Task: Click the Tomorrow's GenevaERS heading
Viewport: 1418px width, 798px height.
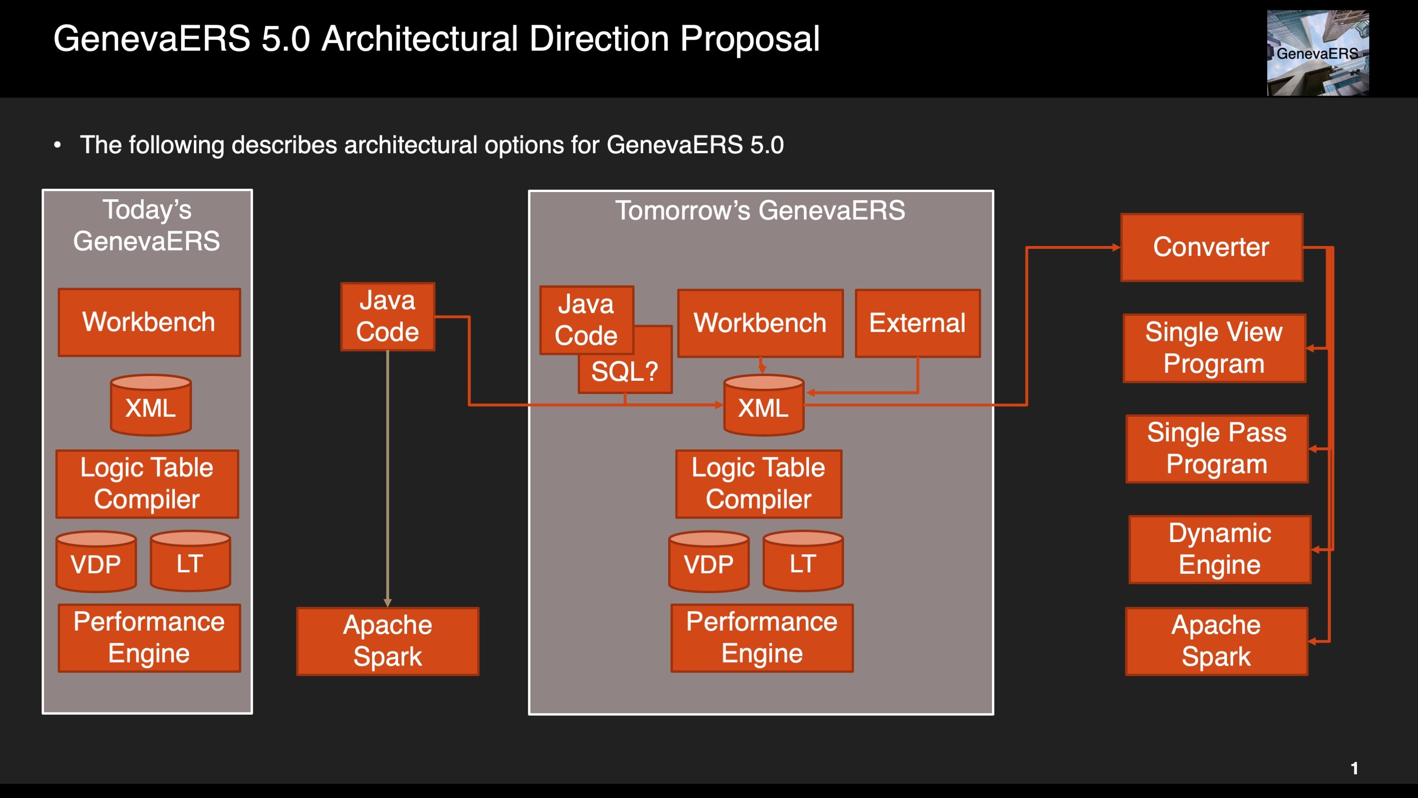Action: [760, 210]
